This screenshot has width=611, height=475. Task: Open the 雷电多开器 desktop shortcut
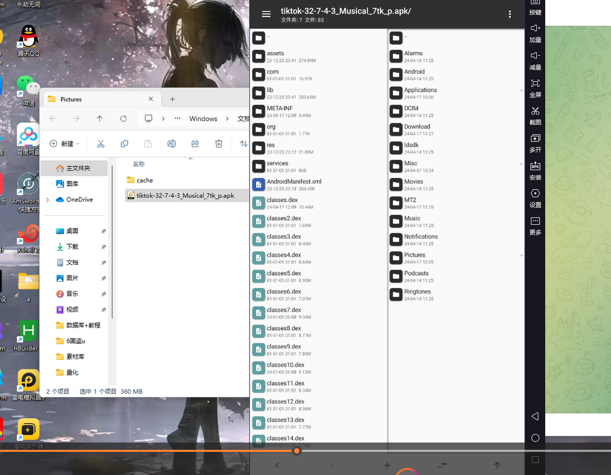pyautogui.click(x=28, y=434)
